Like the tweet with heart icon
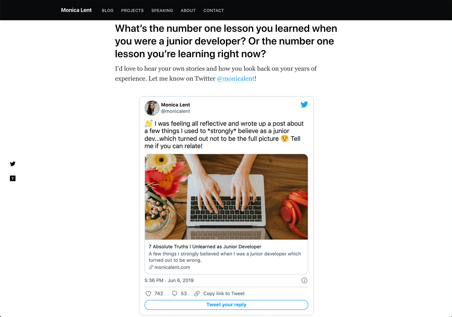The image size is (452, 317). tap(148, 294)
